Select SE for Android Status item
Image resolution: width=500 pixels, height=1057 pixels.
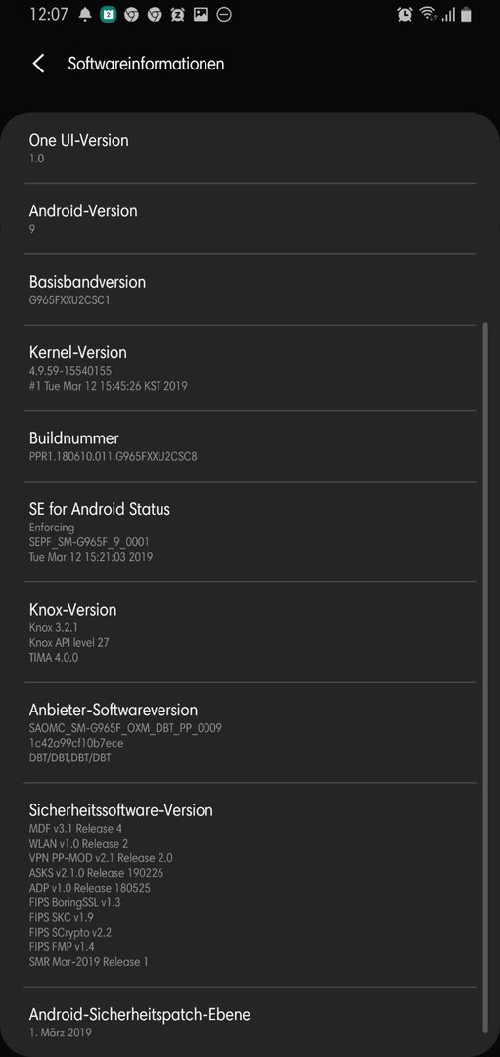pyautogui.click(x=250, y=531)
